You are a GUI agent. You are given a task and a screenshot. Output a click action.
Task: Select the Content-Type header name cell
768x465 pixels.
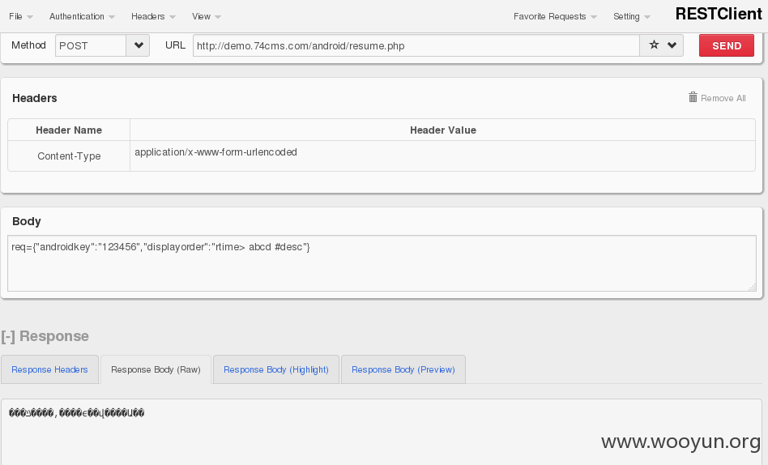coord(69,156)
